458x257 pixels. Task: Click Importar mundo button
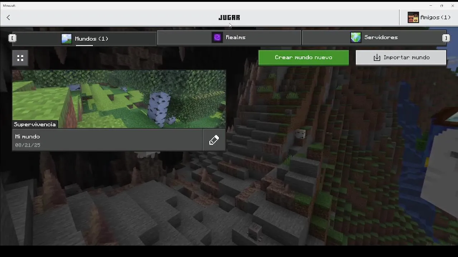(x=401, y=57)
